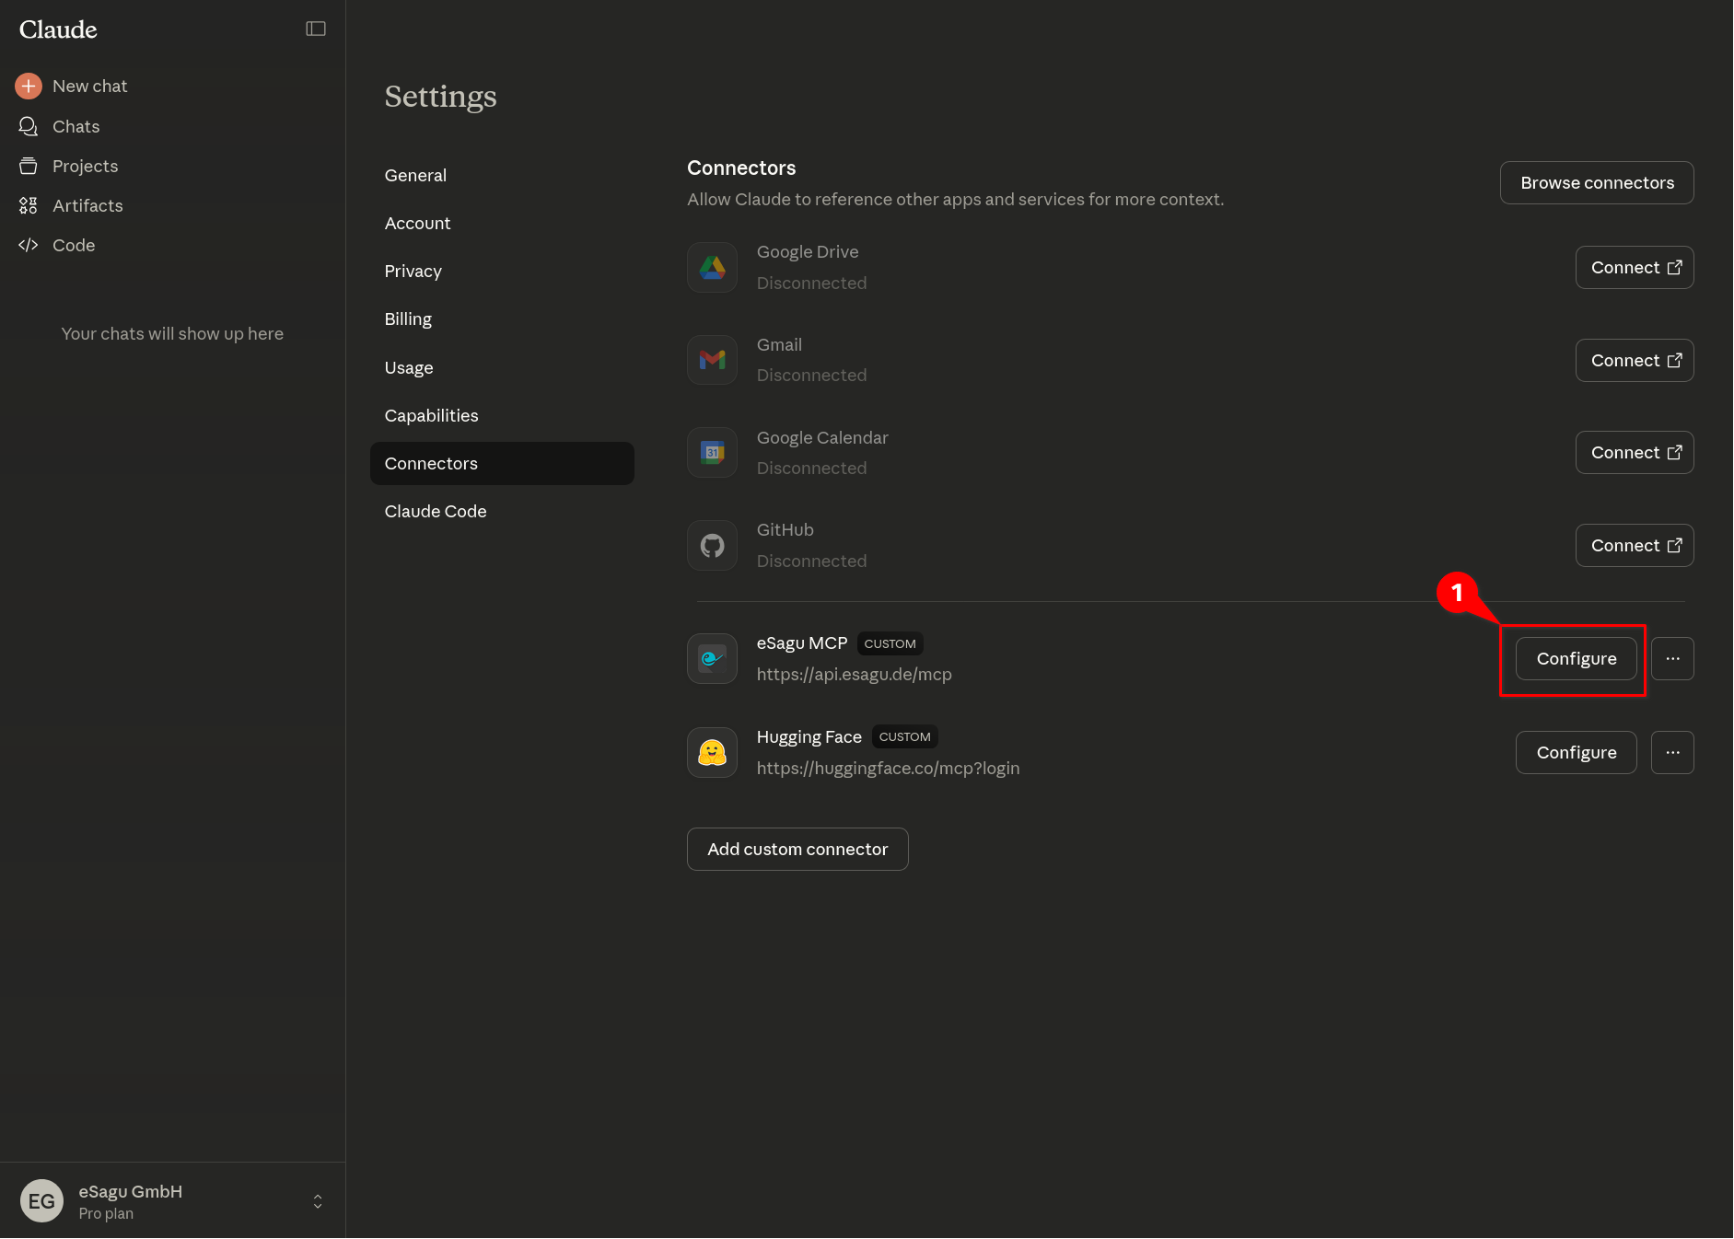Open the Claude Code settings tab
This screenshot has width=1734, height=1239.
(x=436, y=511)
